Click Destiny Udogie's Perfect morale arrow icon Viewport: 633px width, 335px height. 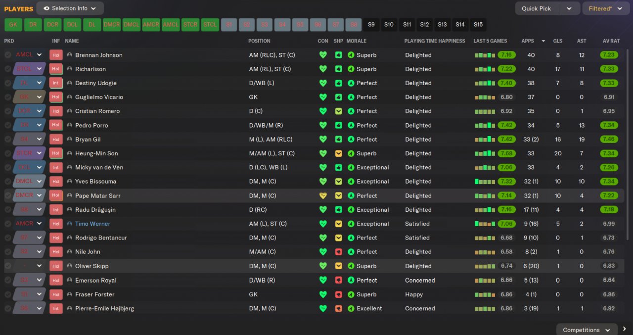(351, 83)
